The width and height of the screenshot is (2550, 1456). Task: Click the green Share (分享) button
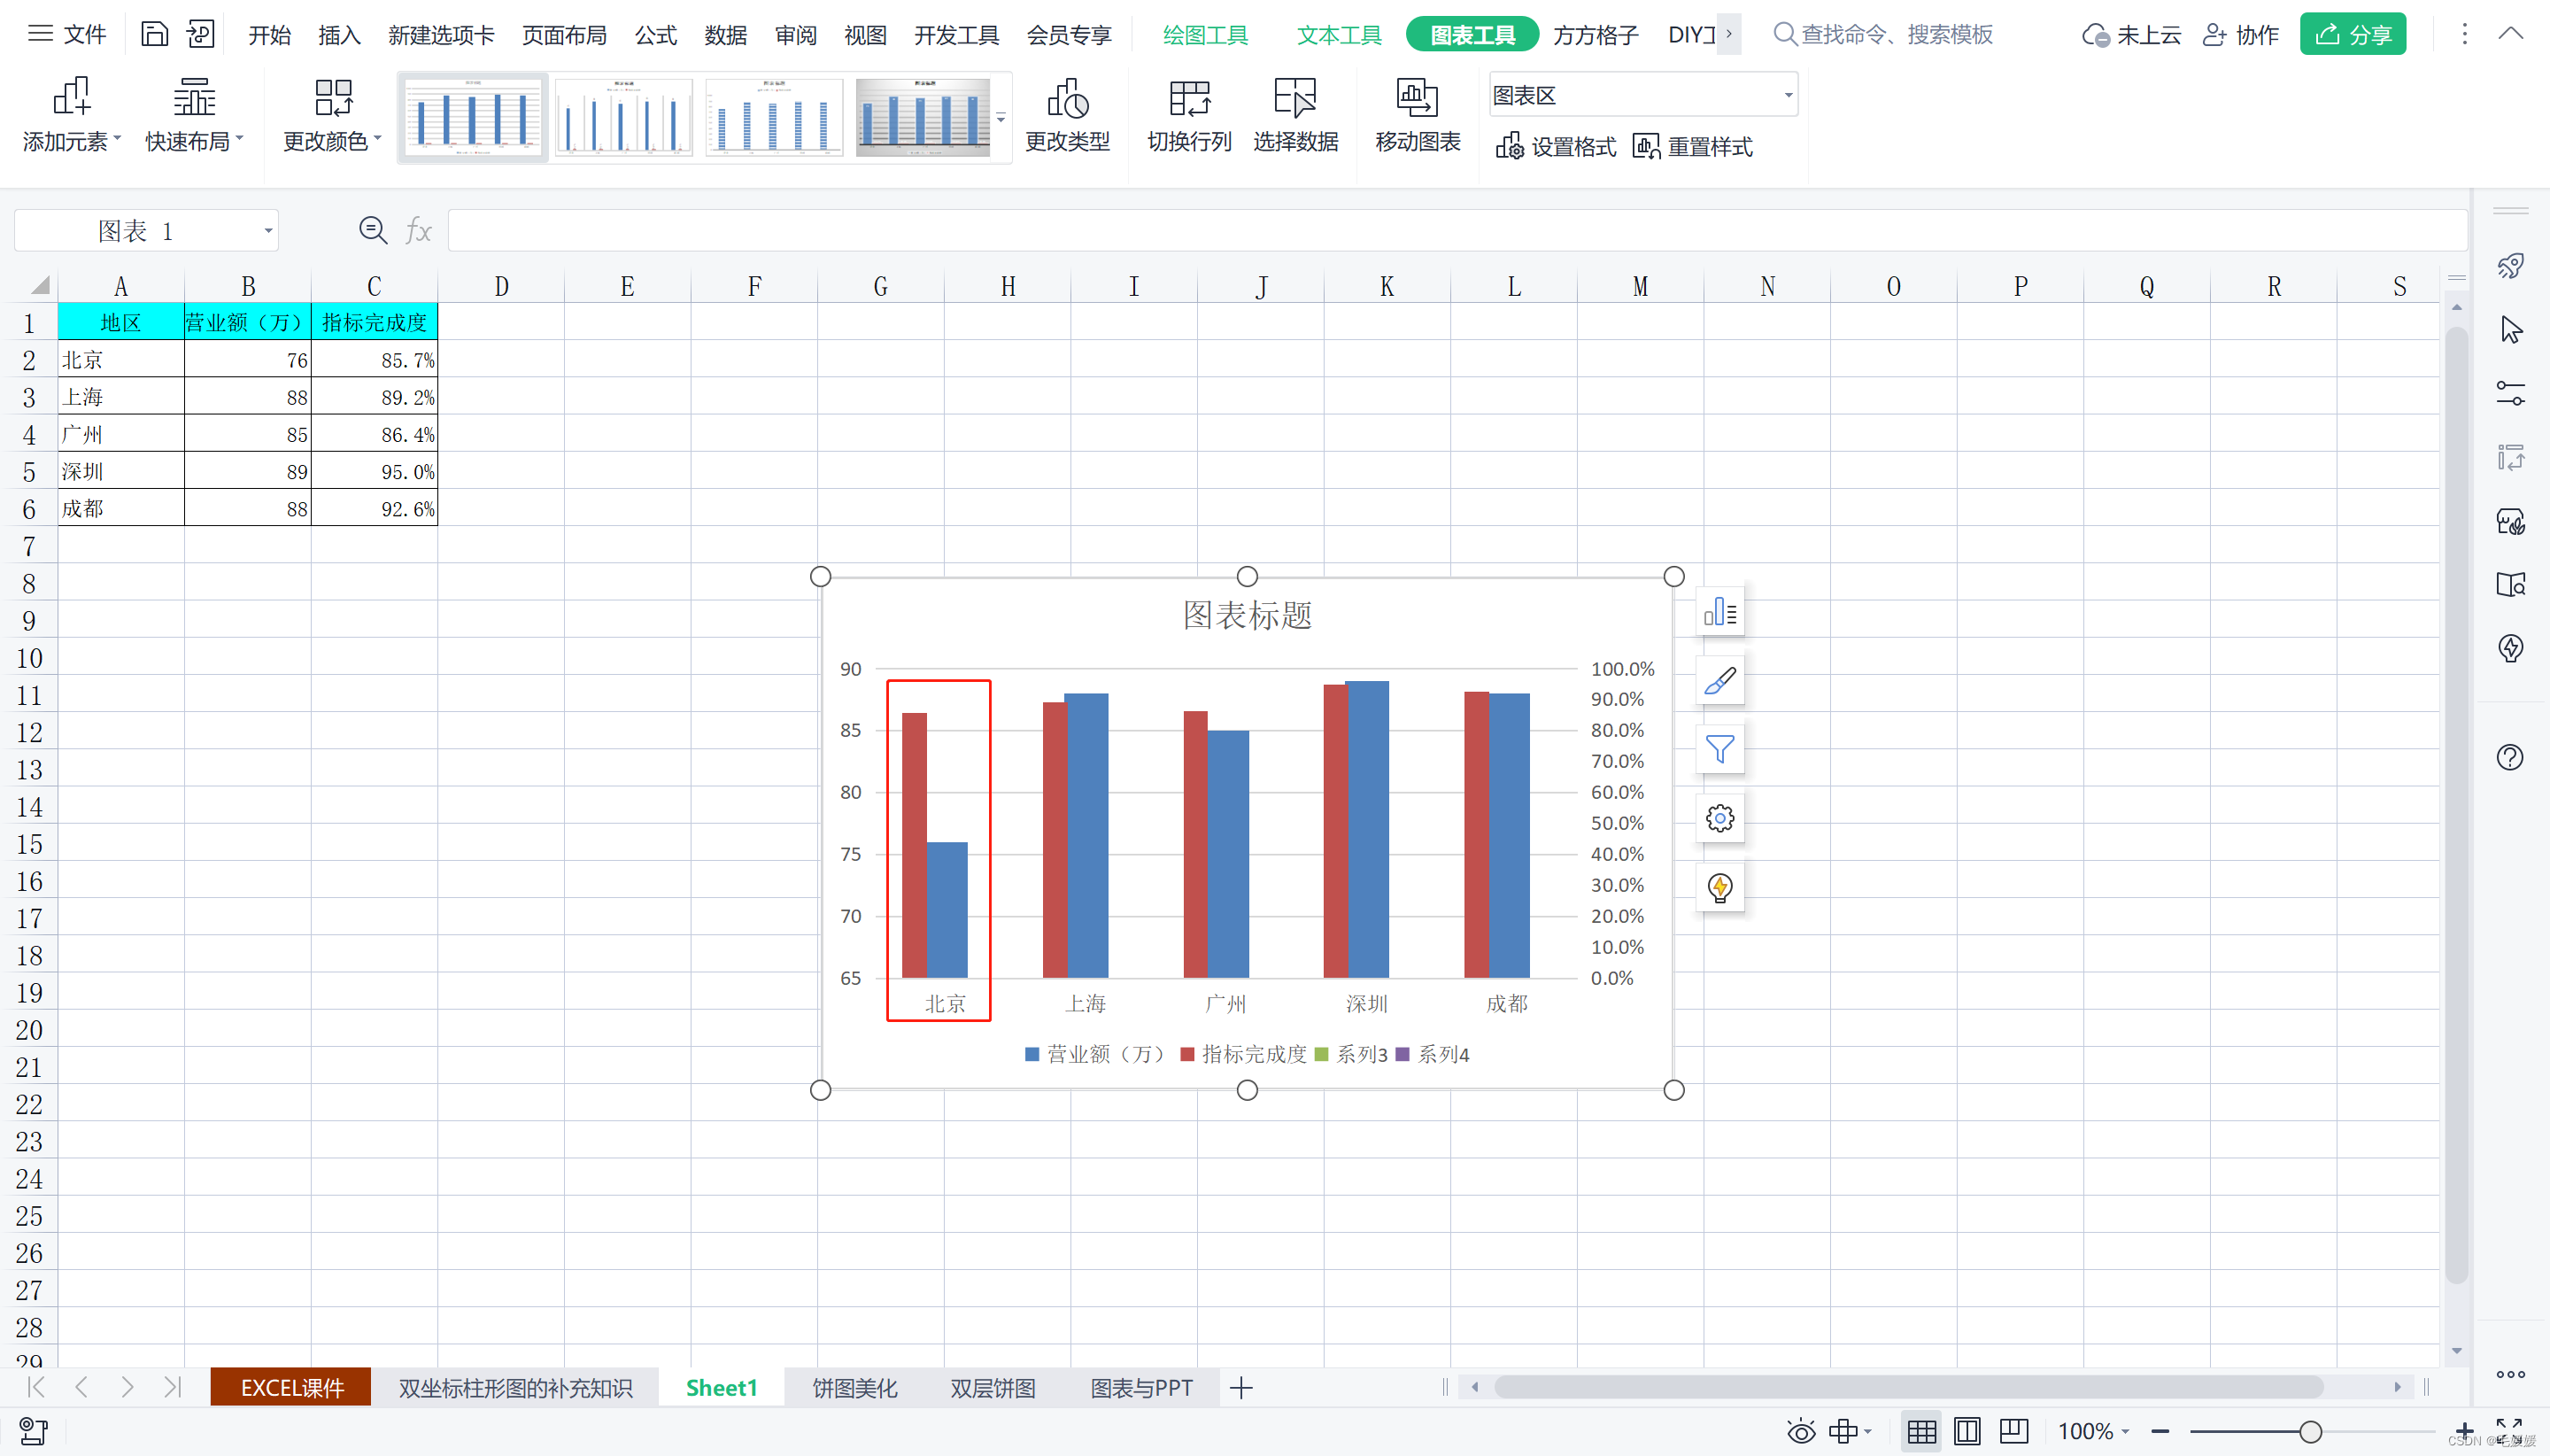point(2352,35)
